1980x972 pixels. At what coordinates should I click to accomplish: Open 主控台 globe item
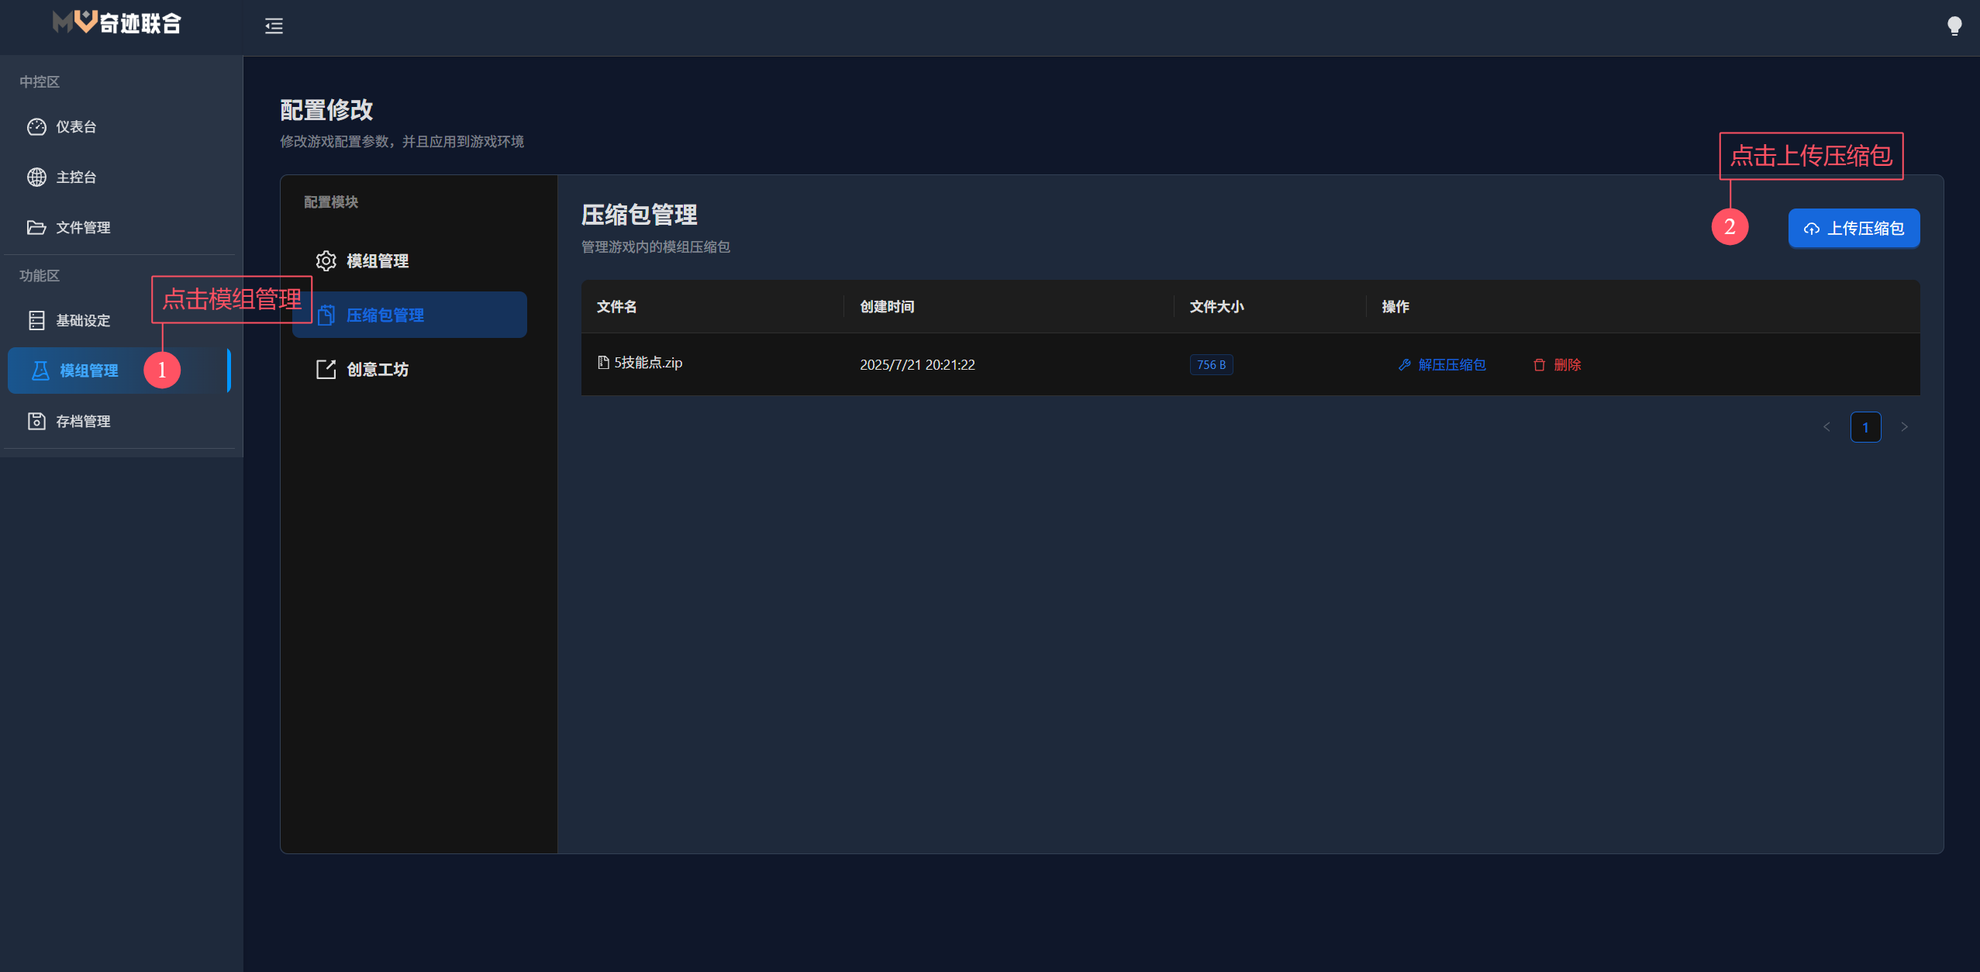click(x=76, y=178)
